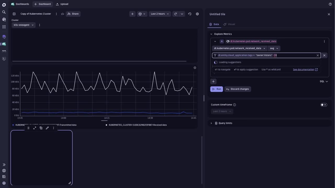Switch to the Visual tab

coord(229,24)
